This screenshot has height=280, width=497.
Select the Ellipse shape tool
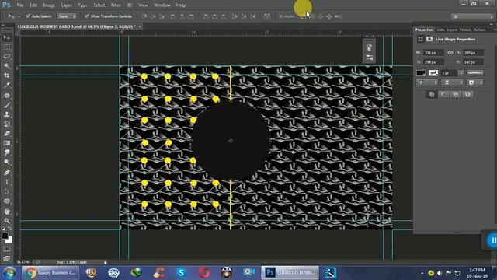point(7,201)
